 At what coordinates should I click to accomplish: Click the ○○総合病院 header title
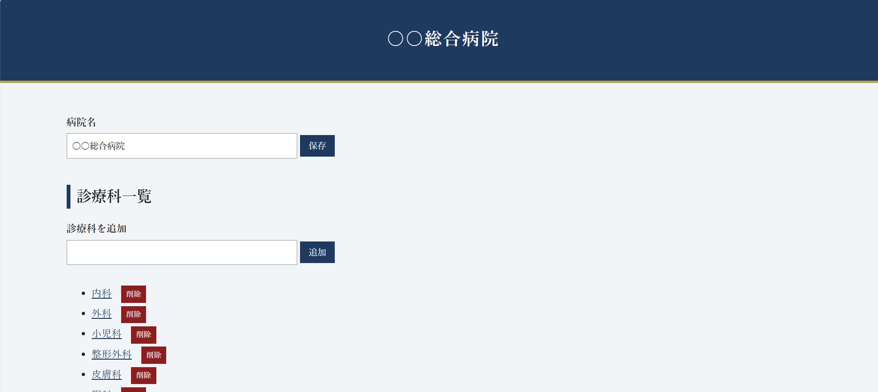443,39
